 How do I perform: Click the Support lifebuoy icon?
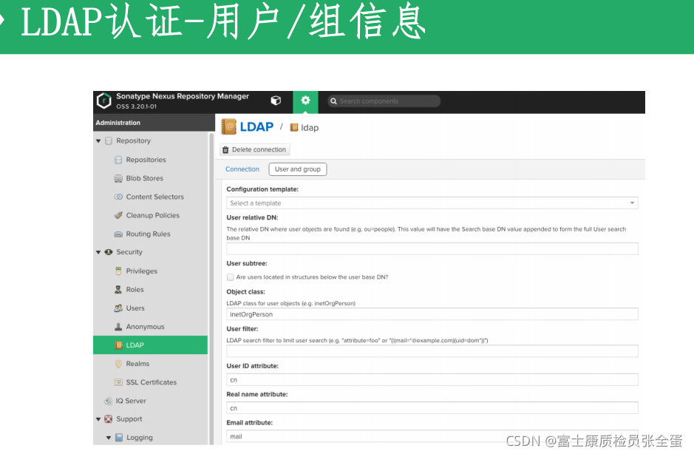point(109,419)
